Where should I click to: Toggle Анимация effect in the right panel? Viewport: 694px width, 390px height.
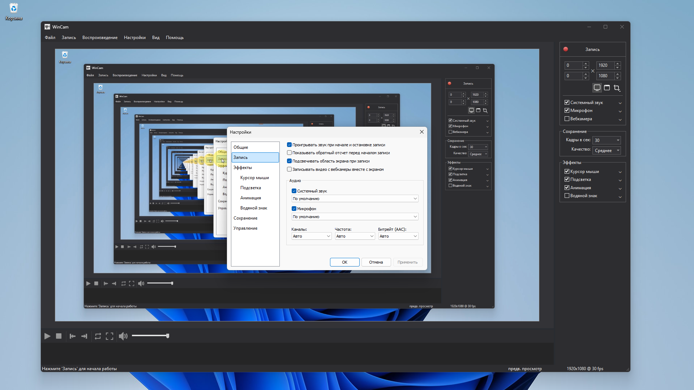click(567, 188)
